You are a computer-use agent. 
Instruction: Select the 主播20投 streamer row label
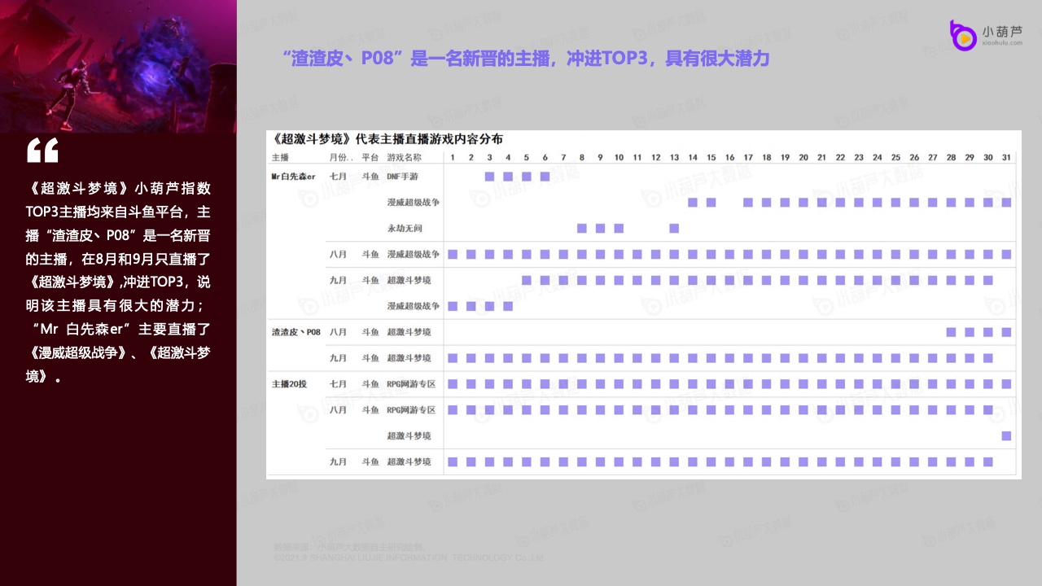coord(289,384)
